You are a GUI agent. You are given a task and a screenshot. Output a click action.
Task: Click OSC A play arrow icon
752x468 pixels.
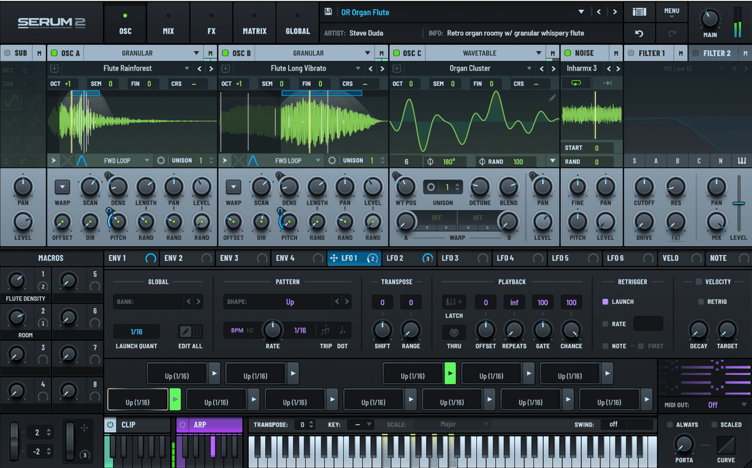(53, 161)
